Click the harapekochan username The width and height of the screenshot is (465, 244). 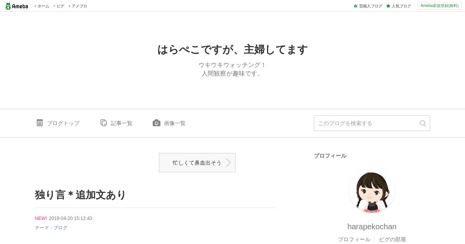[372, 227]
